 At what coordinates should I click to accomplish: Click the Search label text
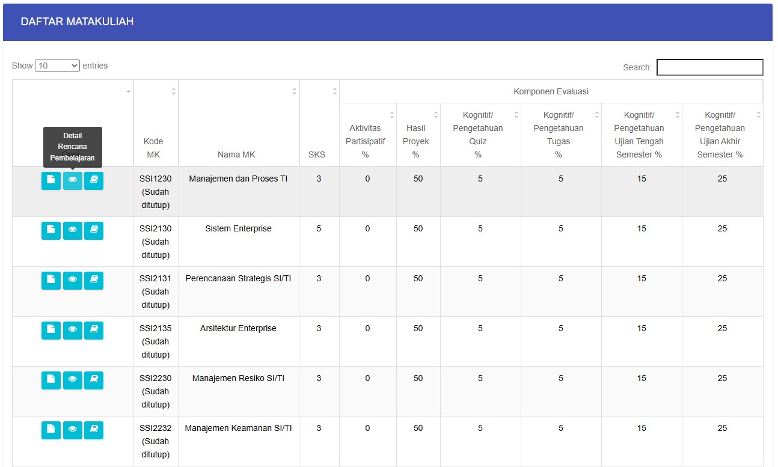coord(637,67)
